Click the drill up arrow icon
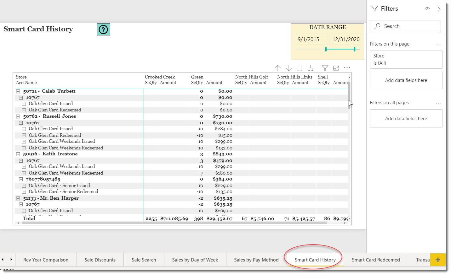This screenshot has width=451, height=275. tap(277, 68)
